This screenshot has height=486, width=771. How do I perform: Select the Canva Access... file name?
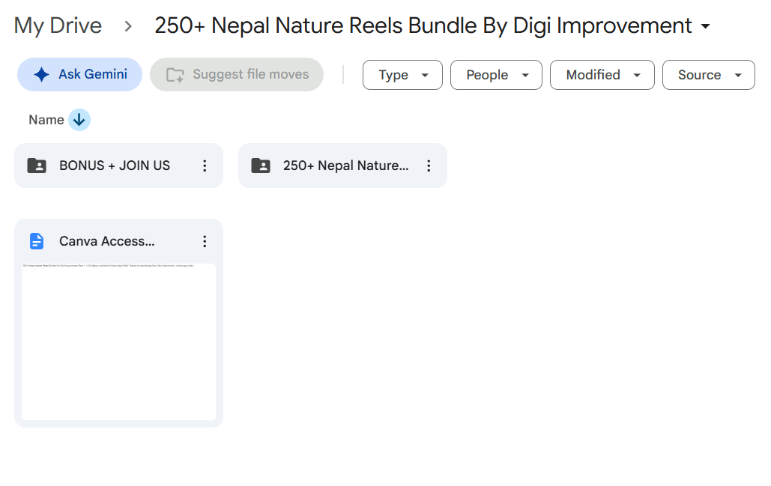tap(106, 241)
